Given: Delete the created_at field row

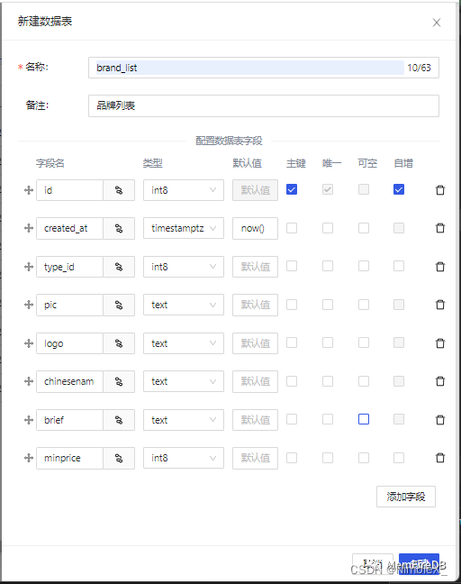Looking at the screenshot, I should (440, 228).
